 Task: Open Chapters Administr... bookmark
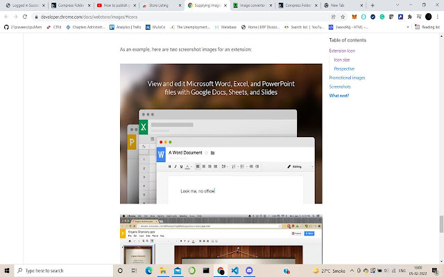coord(85,27)
